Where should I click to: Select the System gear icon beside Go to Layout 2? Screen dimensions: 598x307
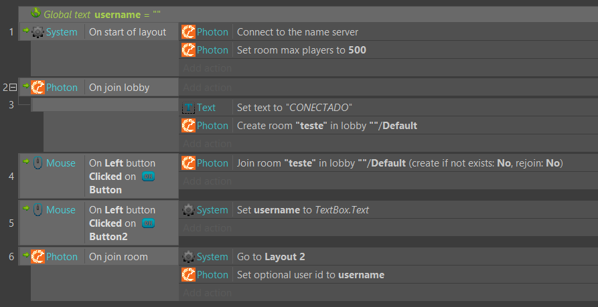tap(188, 257)
